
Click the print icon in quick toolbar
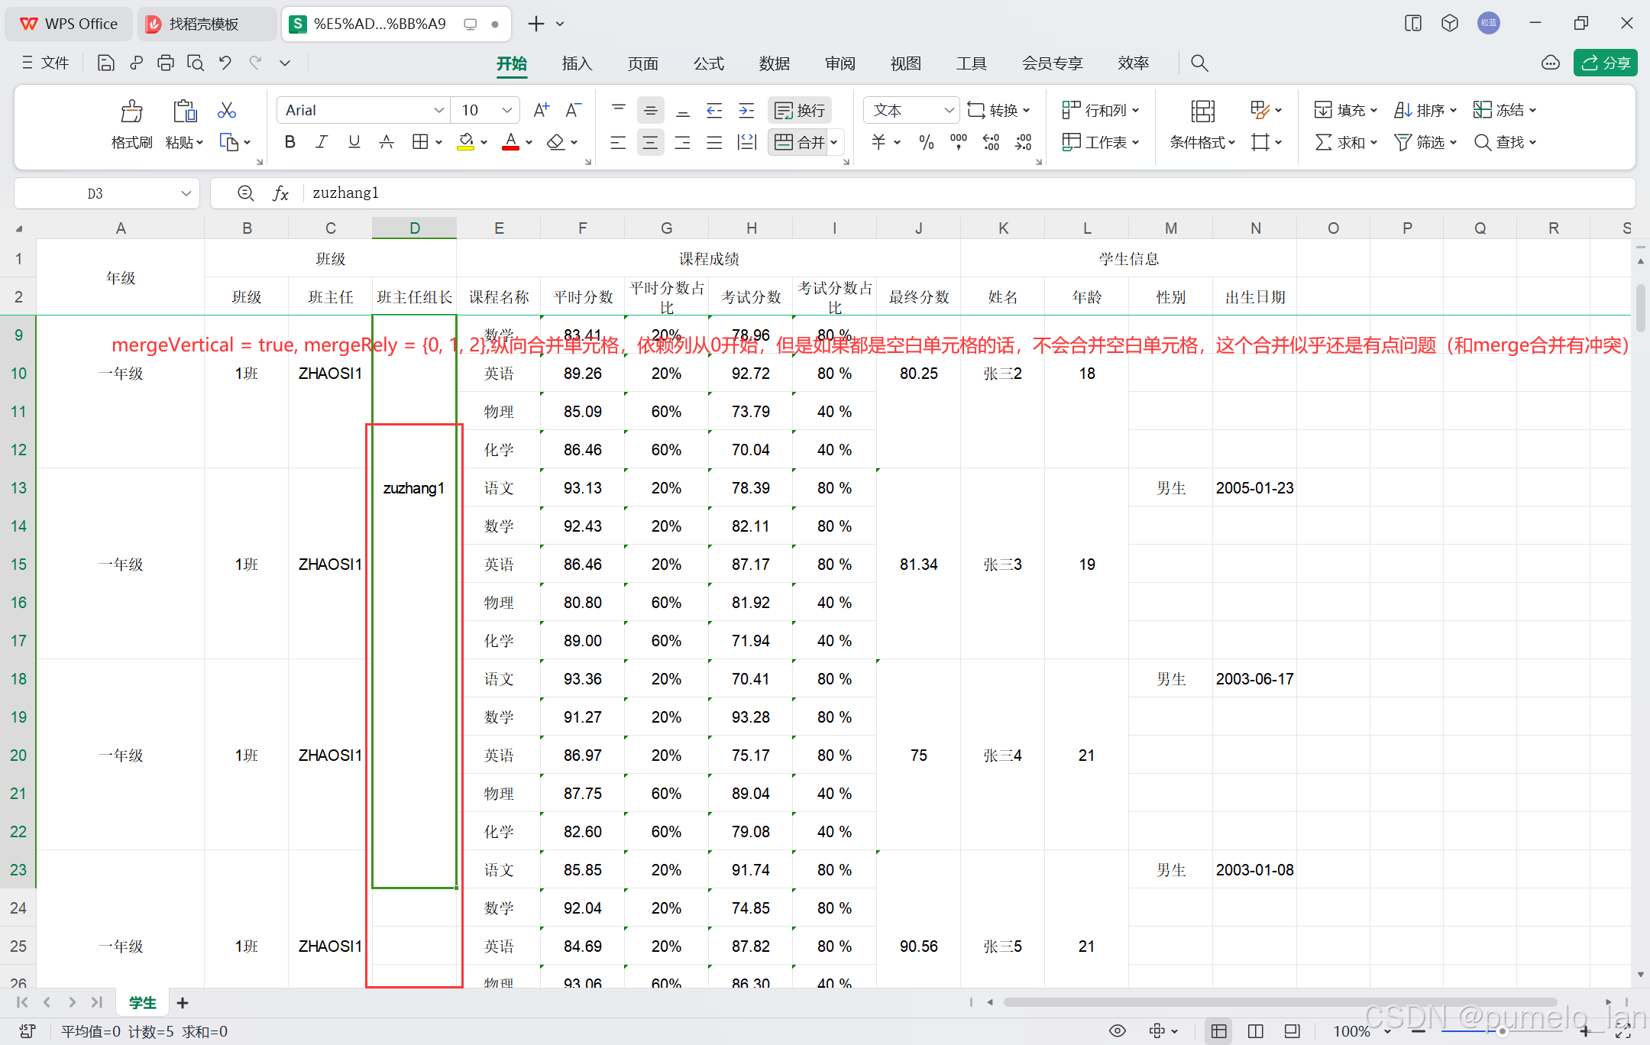click(165, 63)
